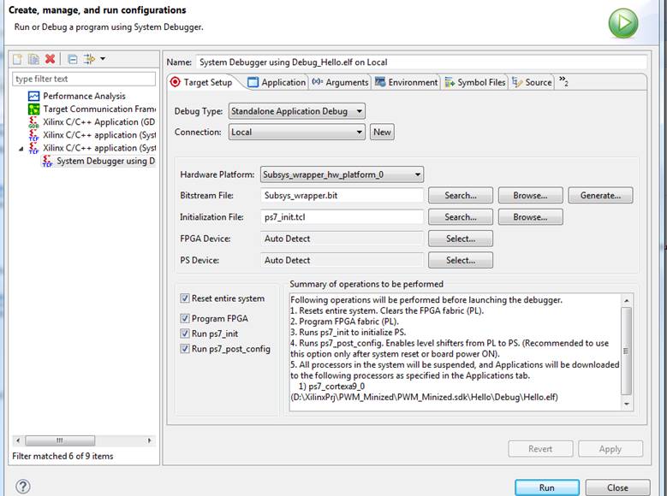
Task: Toggle Reset entire system checkbox
Action: pyautogui.click(x=185, y=298)
